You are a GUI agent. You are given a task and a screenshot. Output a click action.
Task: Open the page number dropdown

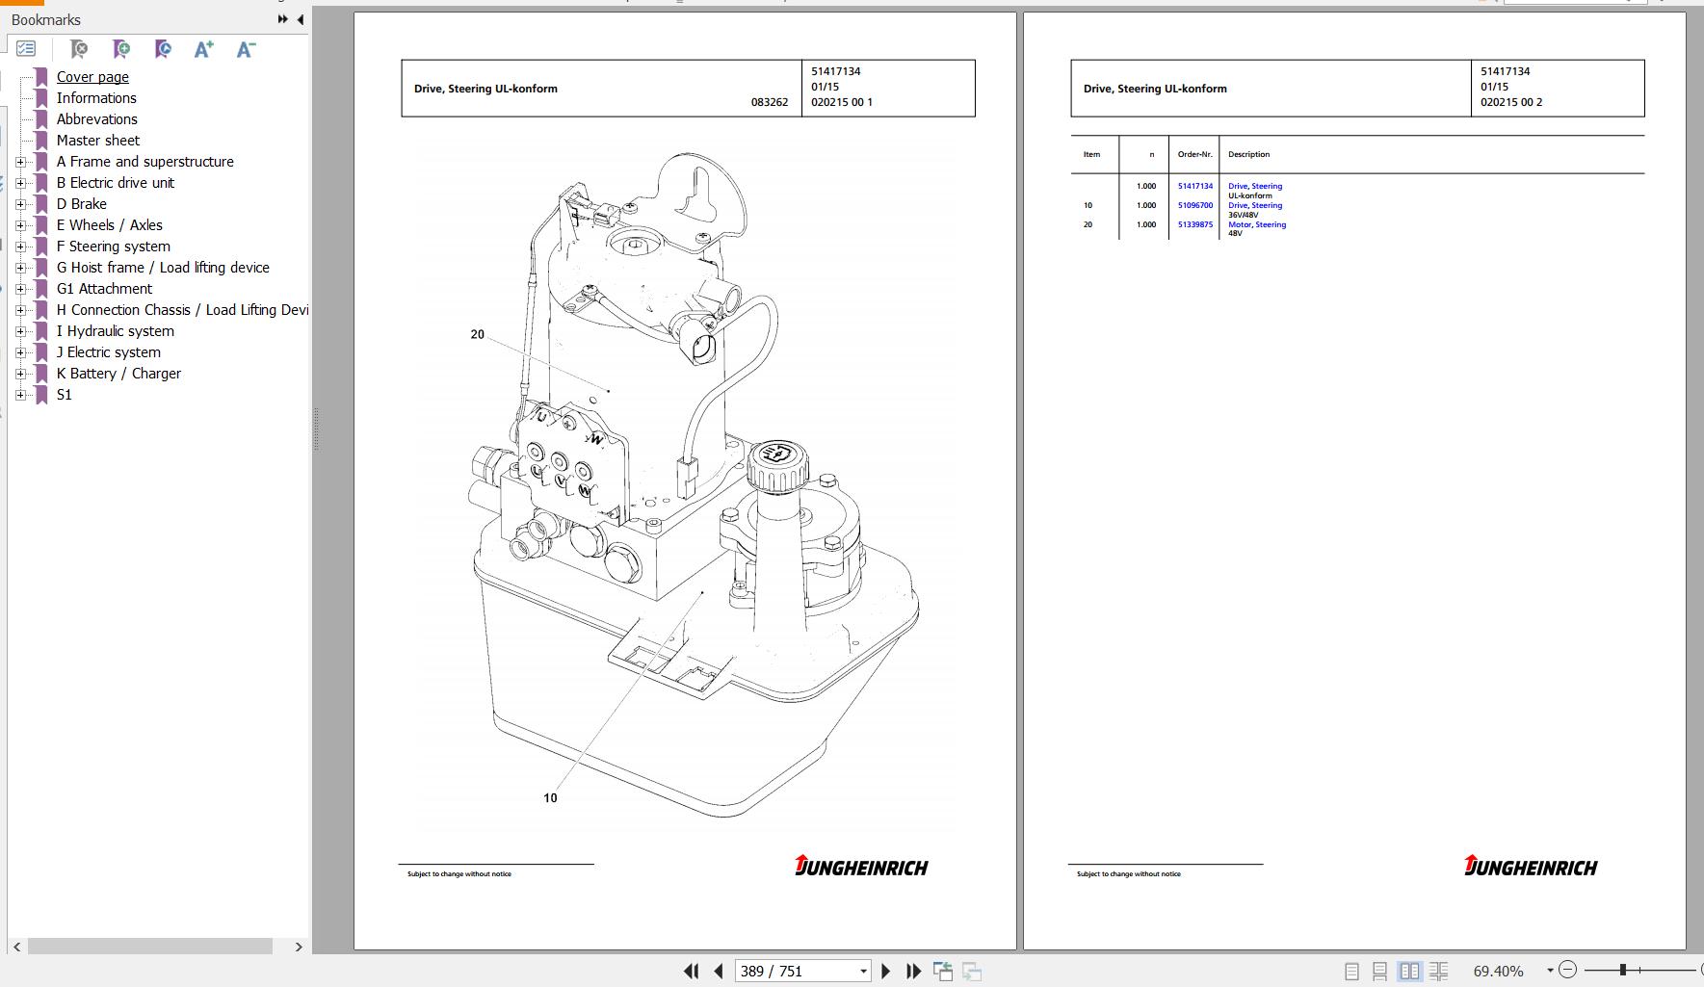pos(863,971)
